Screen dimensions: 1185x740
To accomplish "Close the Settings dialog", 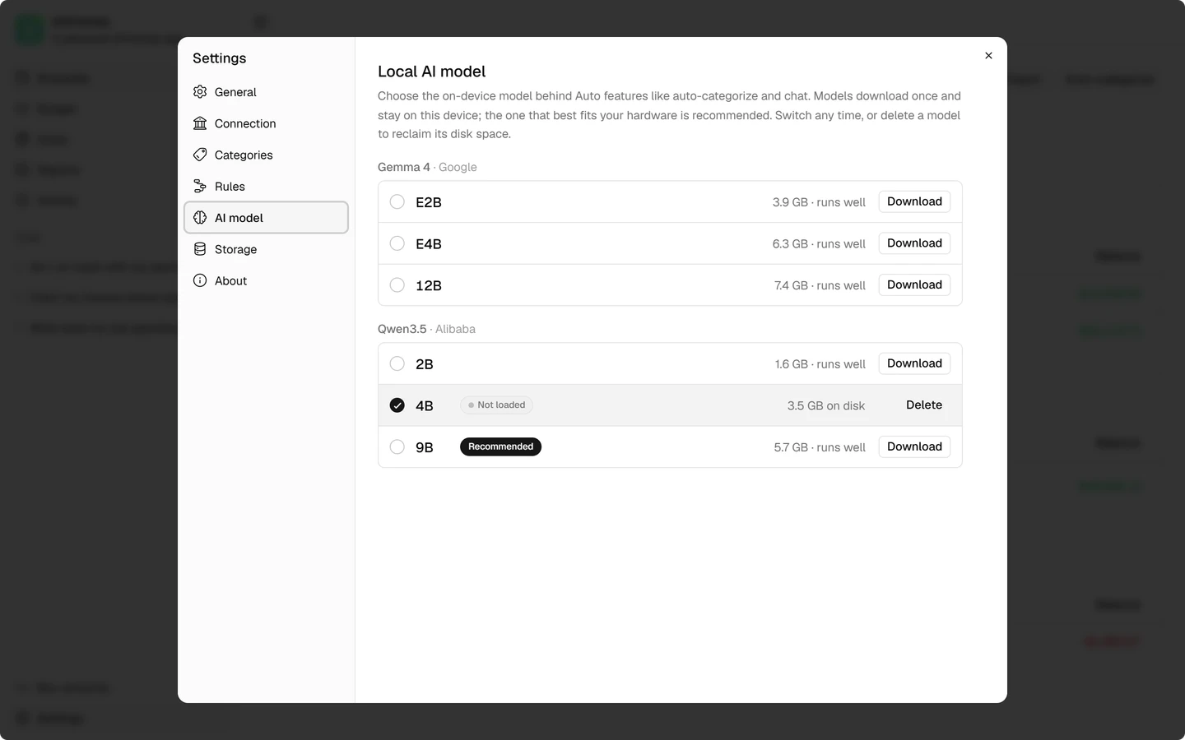I will pyautogui.click(x=988, y=56).
